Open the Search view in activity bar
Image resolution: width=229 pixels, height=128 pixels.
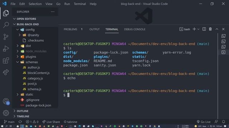6,25
